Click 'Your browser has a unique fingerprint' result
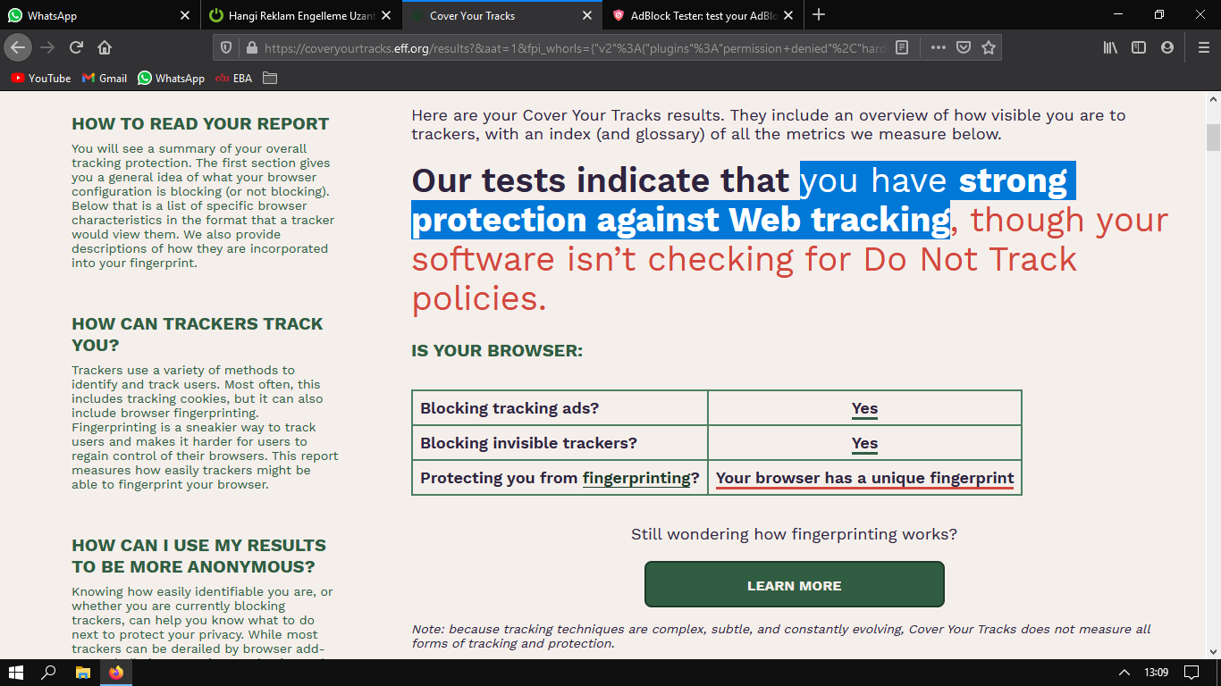1221x686 pixels. coord(865,479)
